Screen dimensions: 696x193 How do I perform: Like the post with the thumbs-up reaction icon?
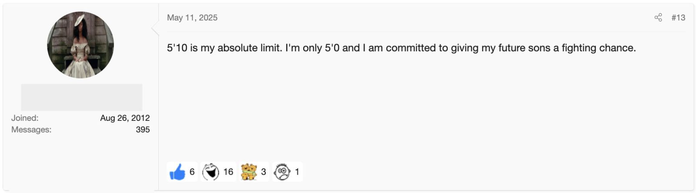pyautogui.click(x=177, y=172)
